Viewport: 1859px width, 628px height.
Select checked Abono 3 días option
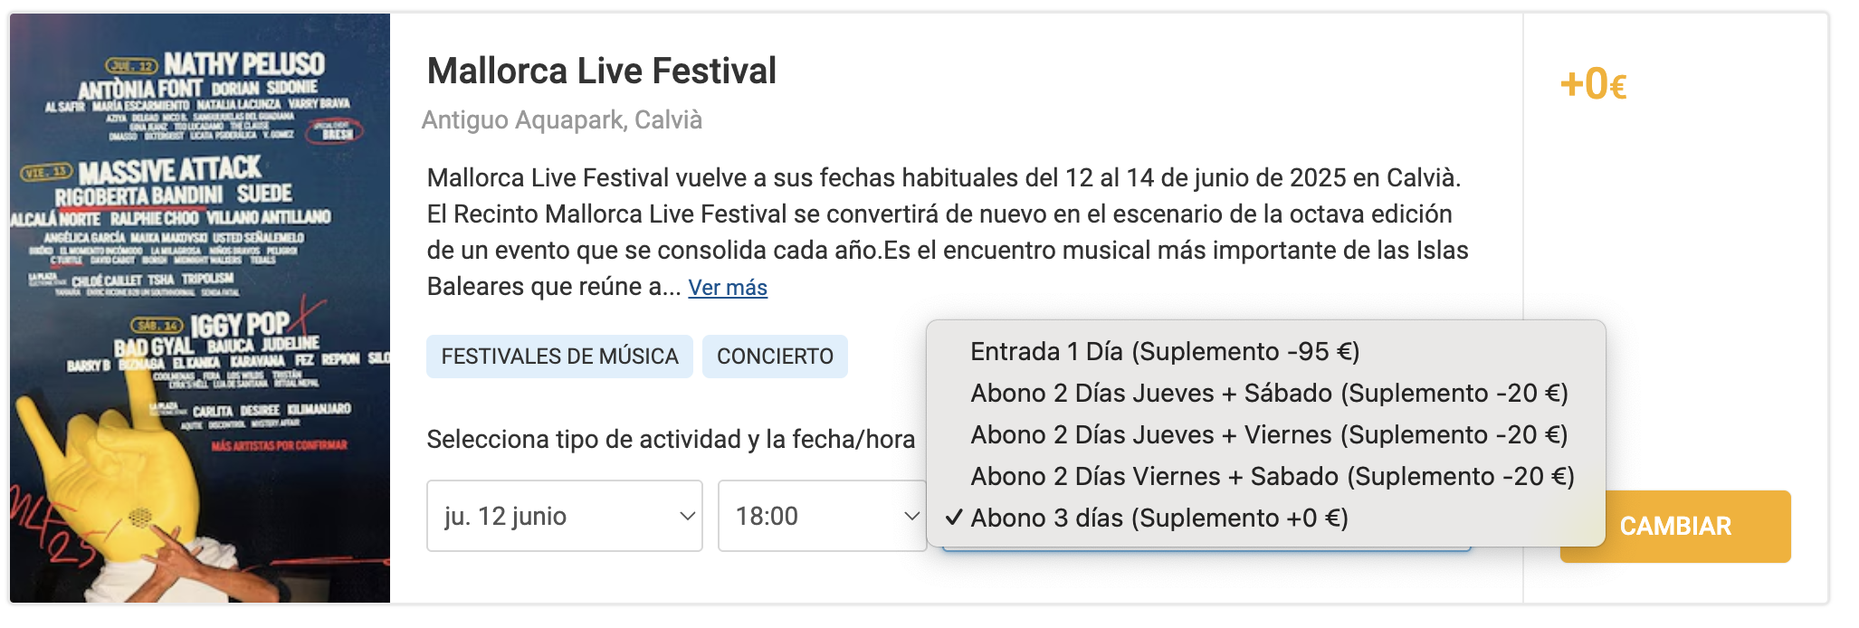1266,518
